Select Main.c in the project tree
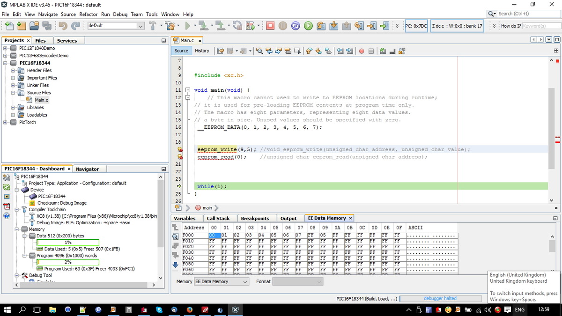 (41, 100)
